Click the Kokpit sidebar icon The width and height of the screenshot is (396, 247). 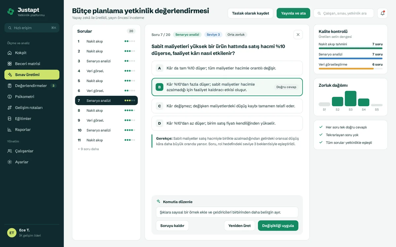point(10,53)
